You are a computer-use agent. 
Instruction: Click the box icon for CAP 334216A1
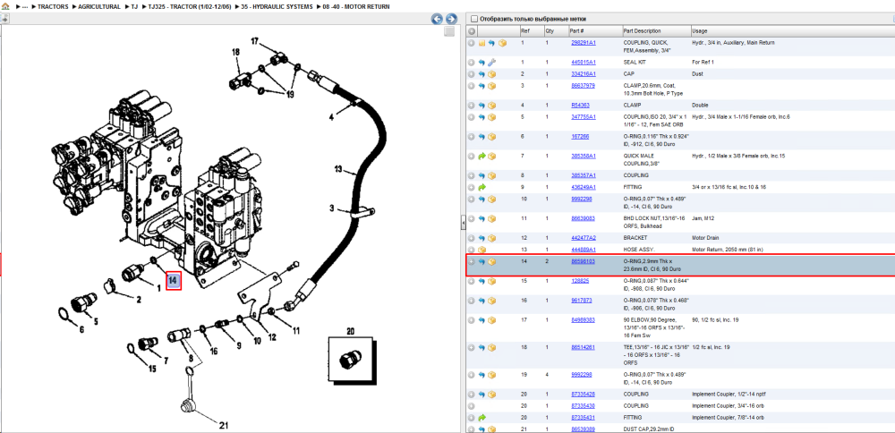click(492, 74)
